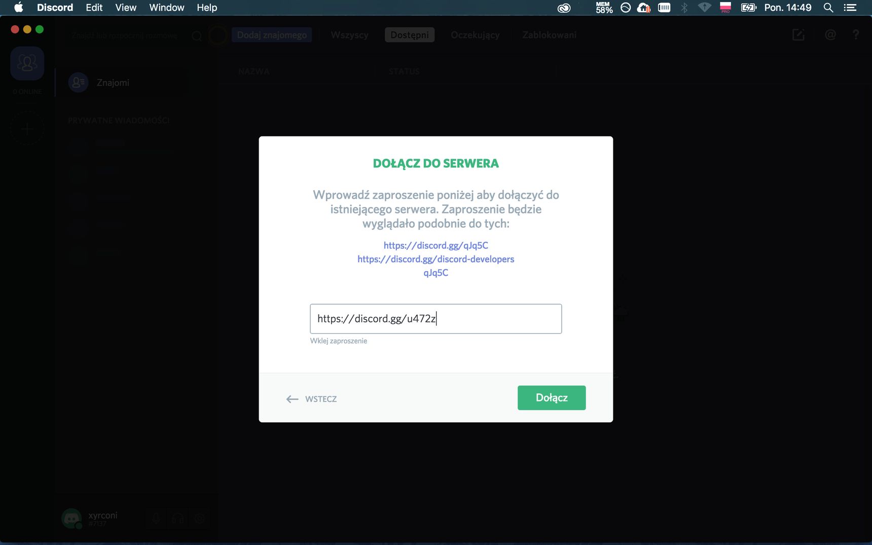Click the Polish flag input source icon

(725, 8)
